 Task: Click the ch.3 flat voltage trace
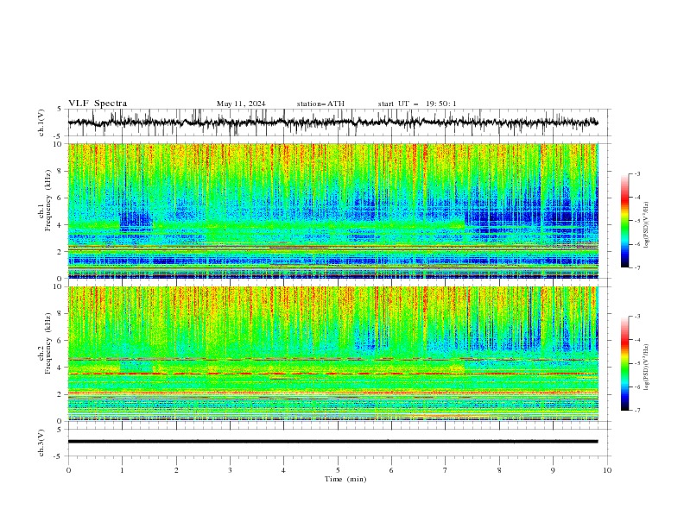coord(332,442)
